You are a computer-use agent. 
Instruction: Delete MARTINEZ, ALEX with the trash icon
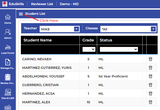[150, 102]
